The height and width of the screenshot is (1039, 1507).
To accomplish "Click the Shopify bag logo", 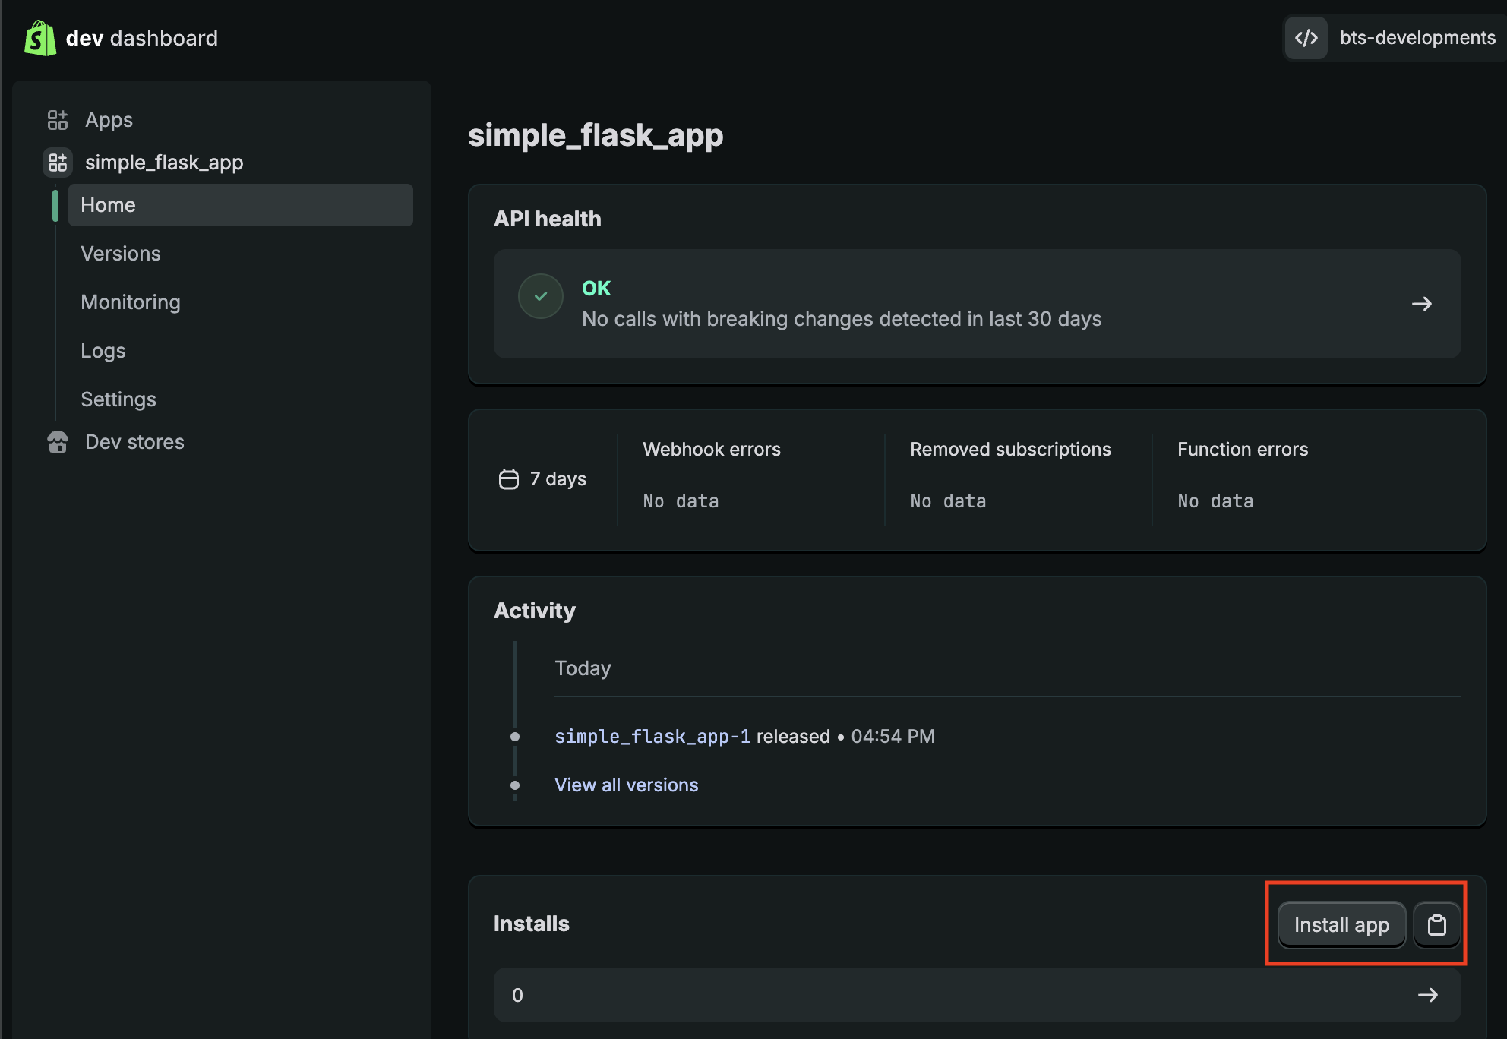I will click(x=40, y=38).
